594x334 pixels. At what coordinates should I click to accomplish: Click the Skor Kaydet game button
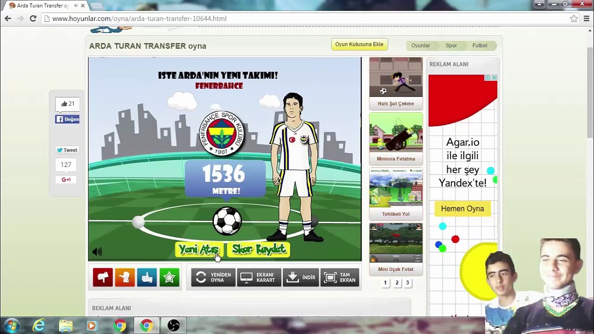click(x=258, y=250)
